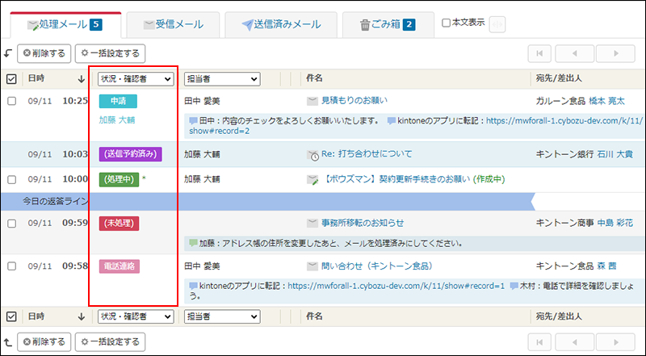
Task: Open the top 担当者 filter dropdown
Action: [221, 79]
